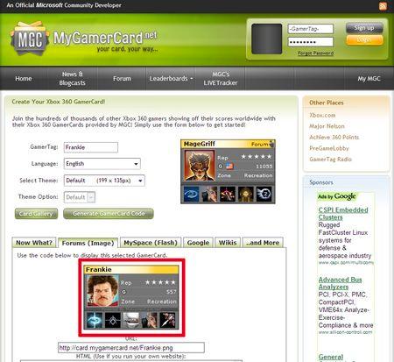Click the Halo game icon on MageGriff card
The height and width of the screenshot is (362, 394).
pos(192,194)
